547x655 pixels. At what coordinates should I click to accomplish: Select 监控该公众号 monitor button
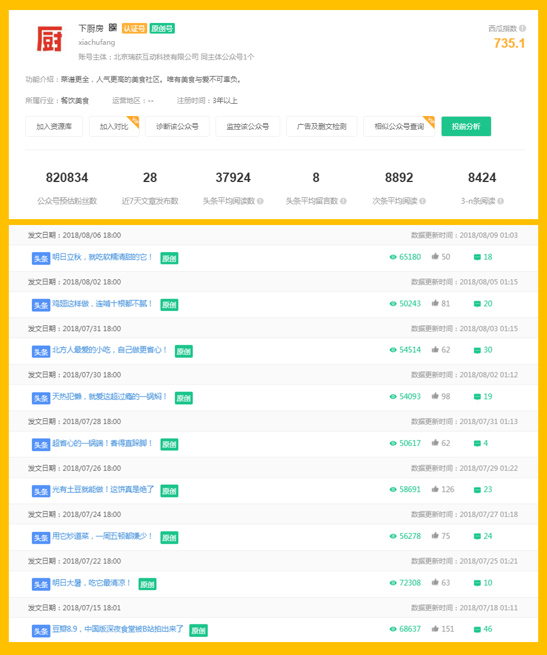pyautogui.click(x=248, y=127)
